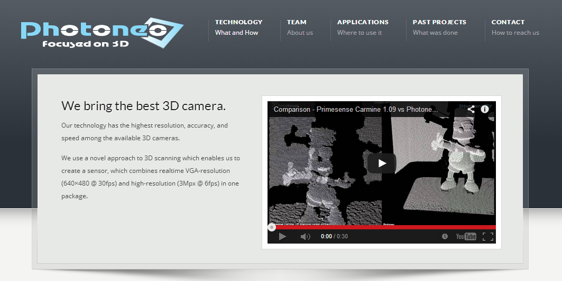Open the Applications section

click(363, 22)
